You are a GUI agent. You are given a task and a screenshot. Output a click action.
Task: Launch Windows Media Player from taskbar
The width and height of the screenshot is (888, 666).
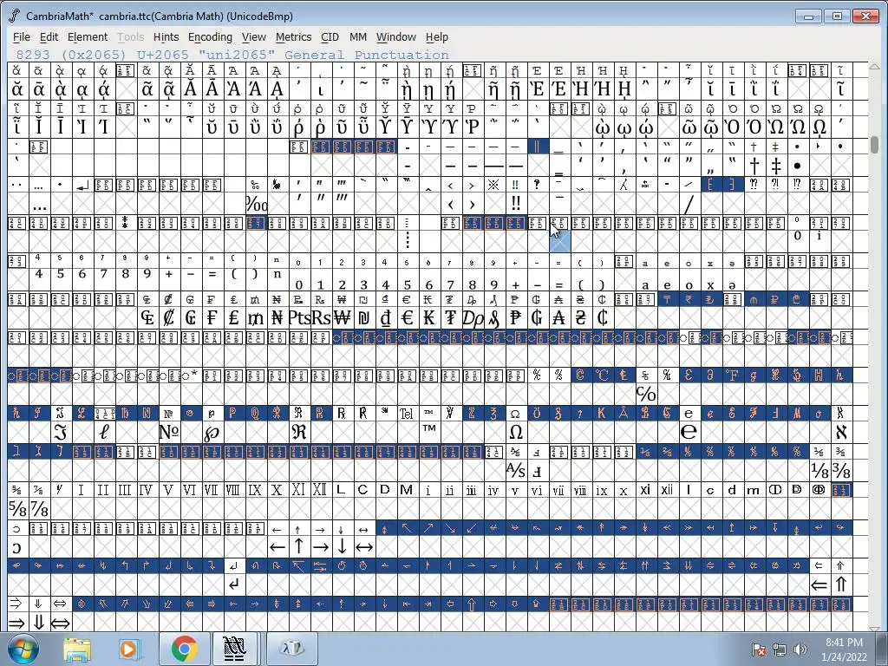pos(128,649)
